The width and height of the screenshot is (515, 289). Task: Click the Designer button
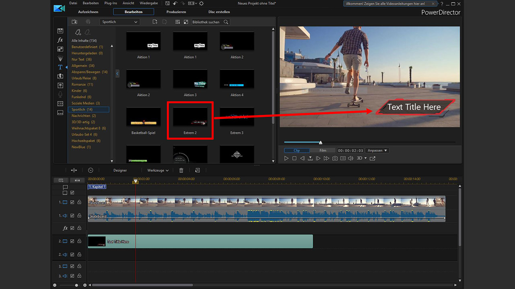point(120,171)
